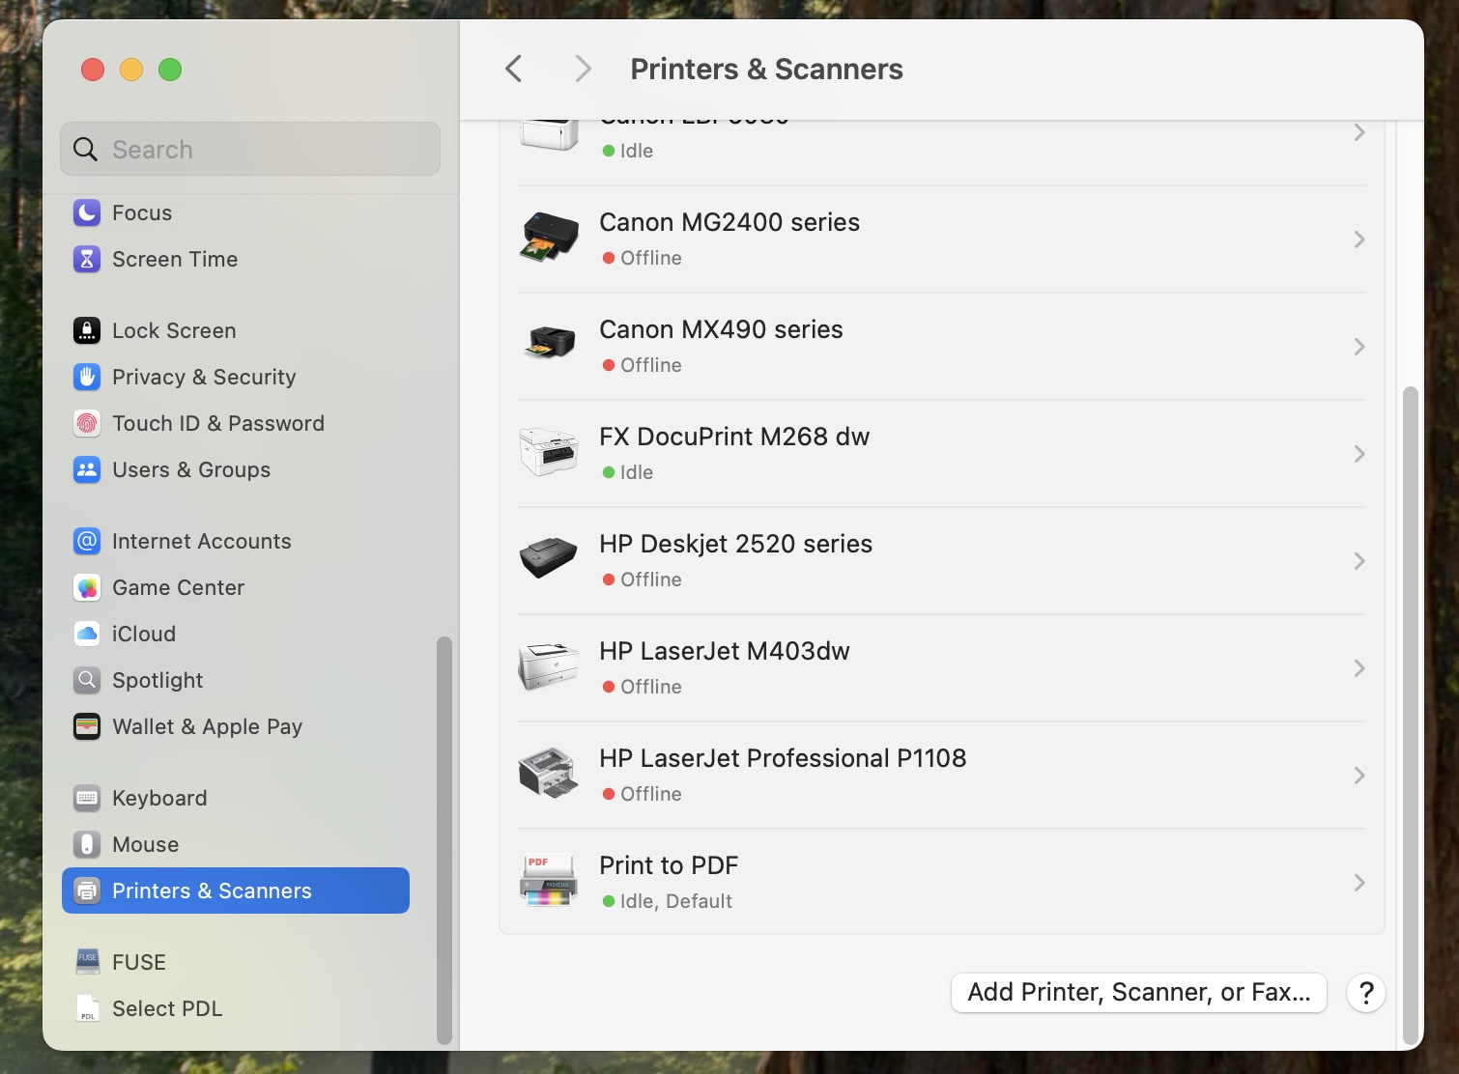The height and width of the screenshot is (1074, 1459).
Task: Open help with the question mark button
Action: click(x=1366, y=993)
